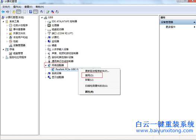Open the 文件(F) menu
The width and height of the screenshot is (196, 140).
click(6, 7)
